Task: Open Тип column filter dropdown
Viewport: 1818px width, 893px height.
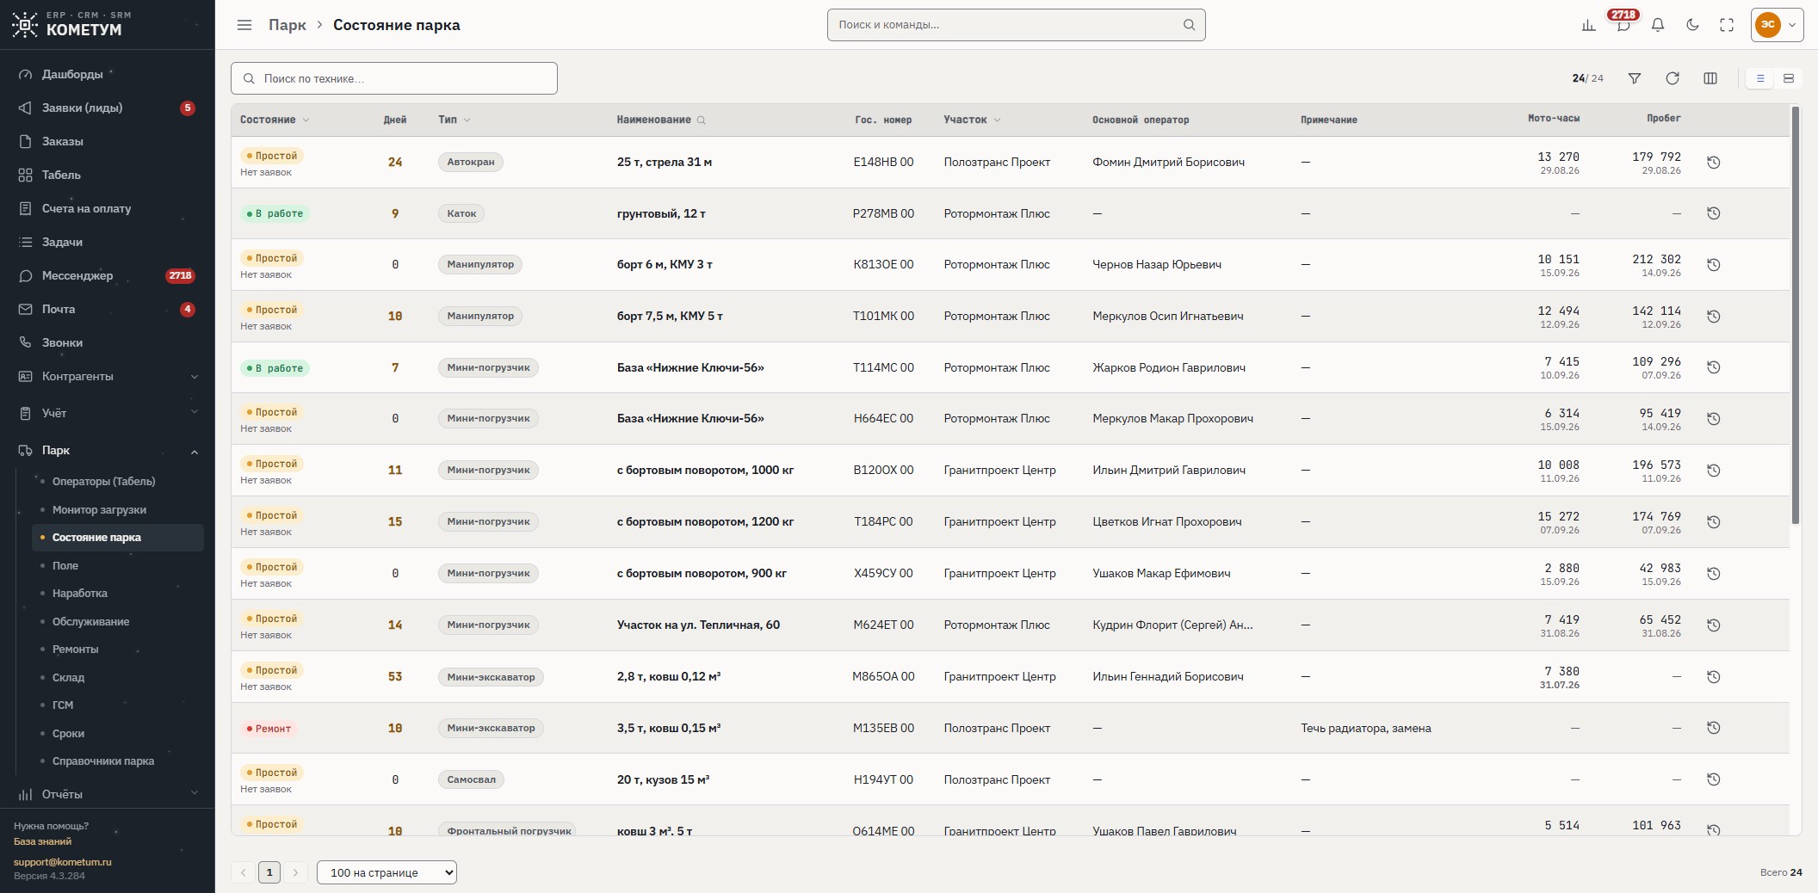Action: coord(467,120)
